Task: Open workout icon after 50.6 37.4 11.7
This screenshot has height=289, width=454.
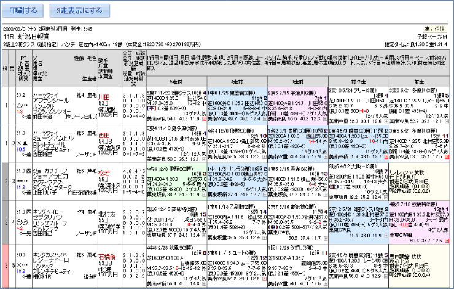Action: tap(326, 238)
